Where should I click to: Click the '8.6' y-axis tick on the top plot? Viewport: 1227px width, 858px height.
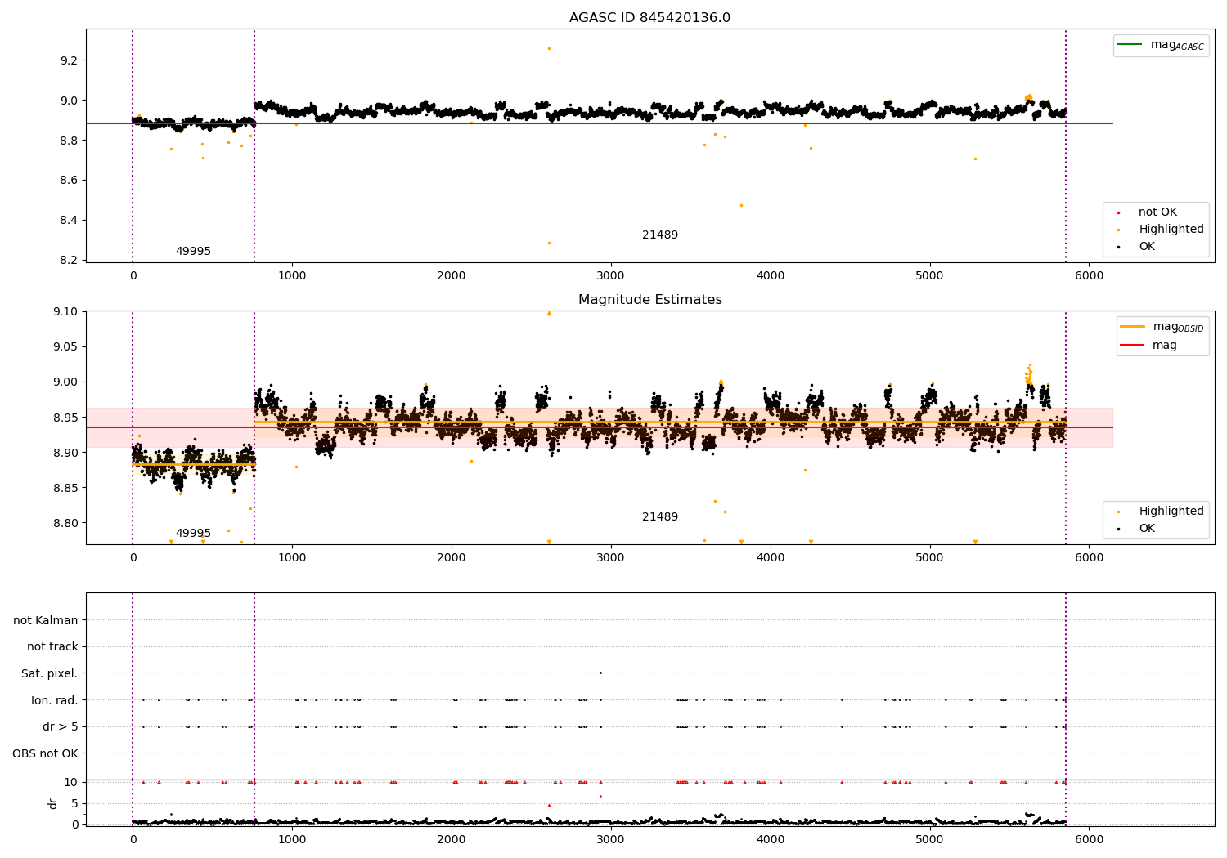click(69, 181)
